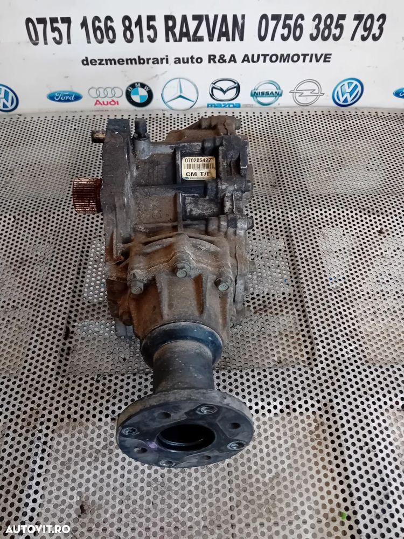Click the Mazda logo
404x539 pixels.
click(224, 93)
